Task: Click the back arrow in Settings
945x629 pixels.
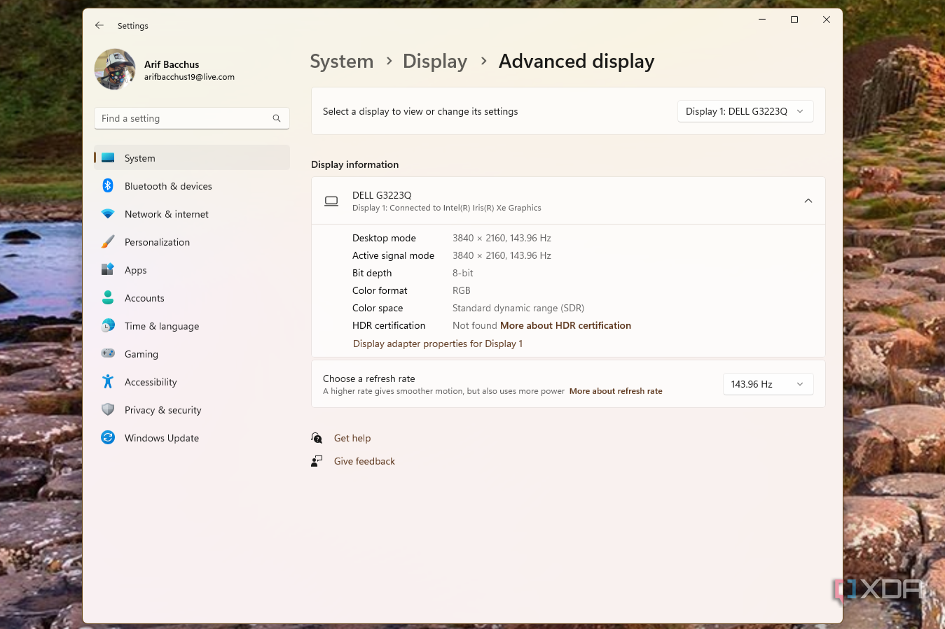Action: 99,25
